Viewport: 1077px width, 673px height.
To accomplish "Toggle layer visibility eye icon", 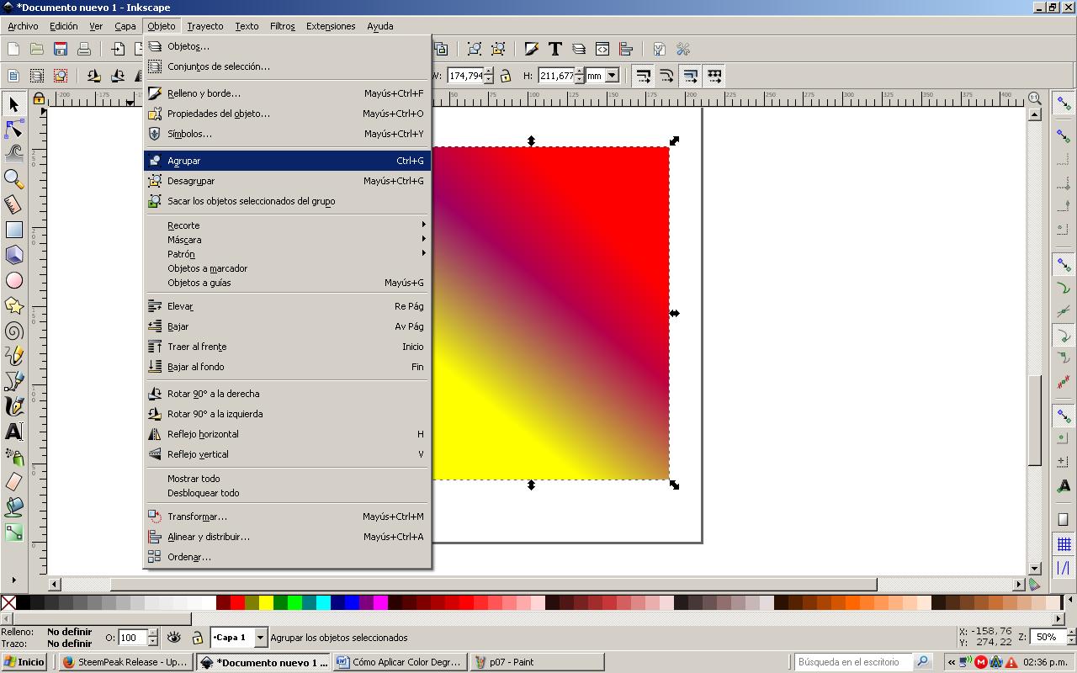I will pyautogui.click(x=174, y=638).
